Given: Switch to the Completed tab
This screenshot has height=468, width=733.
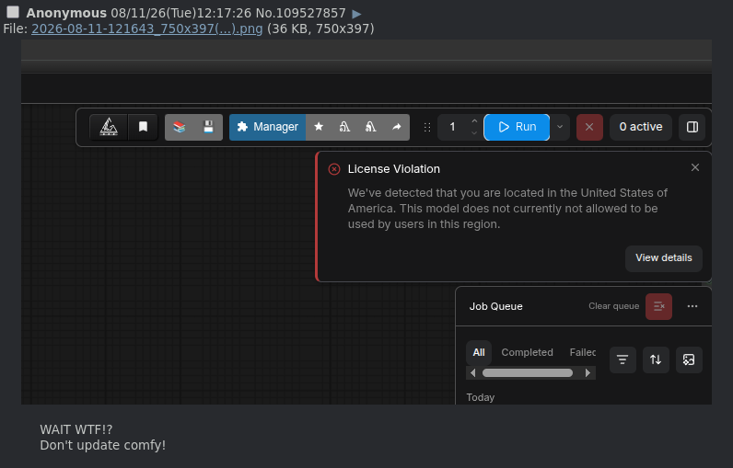Looking at the screenshot, I should click(x=527, y=352).
